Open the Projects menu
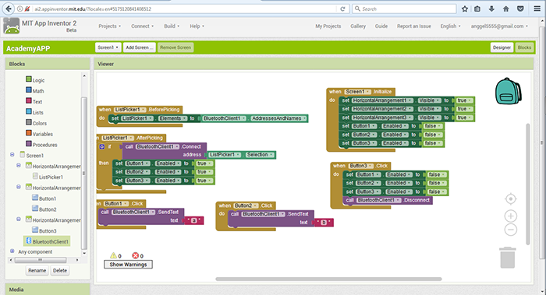This screenshot has width=546, height=295. coord(110,26)
